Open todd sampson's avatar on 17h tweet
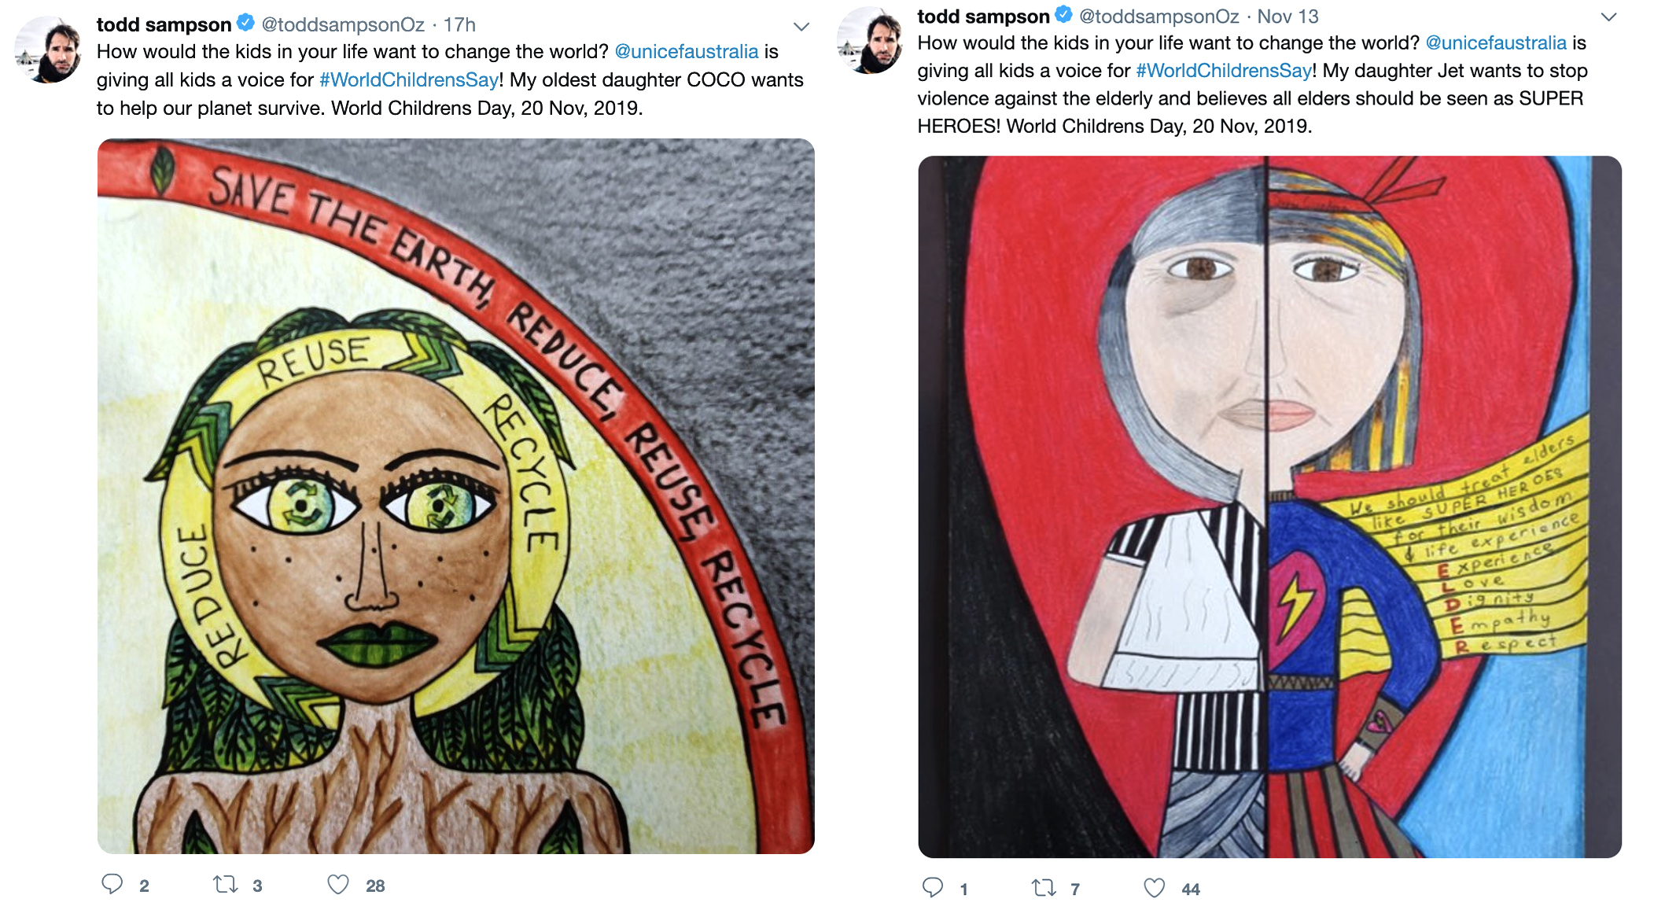This screenshot has height=906, width=1654. click(49, 49)
